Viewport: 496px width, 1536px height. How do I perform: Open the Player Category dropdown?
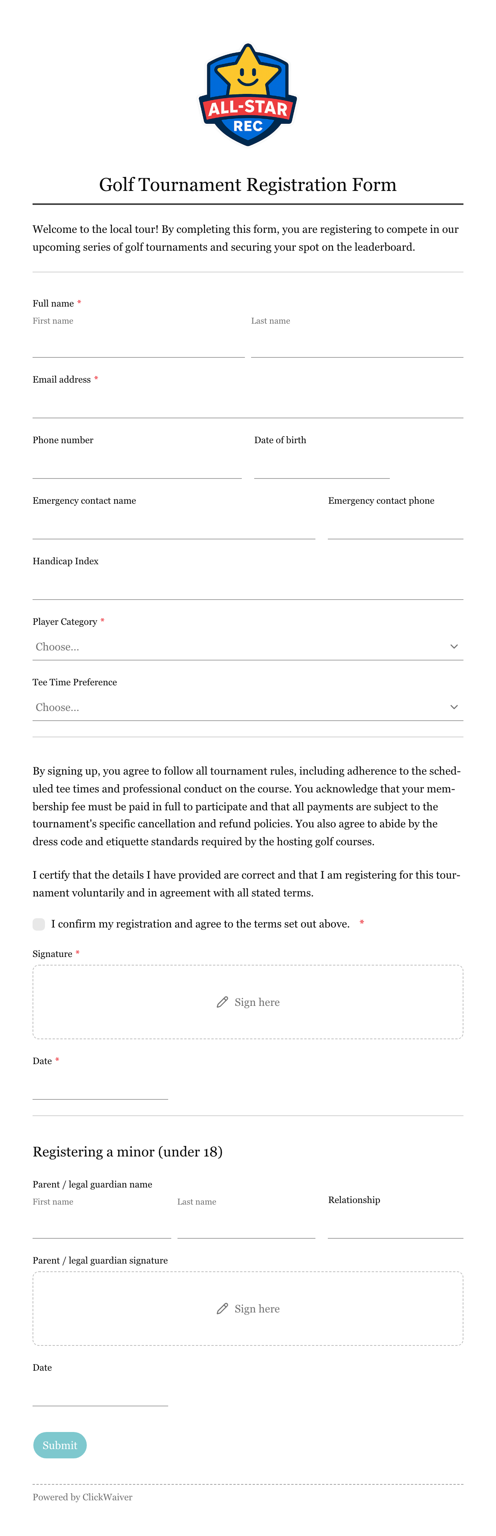click(248, 647)
